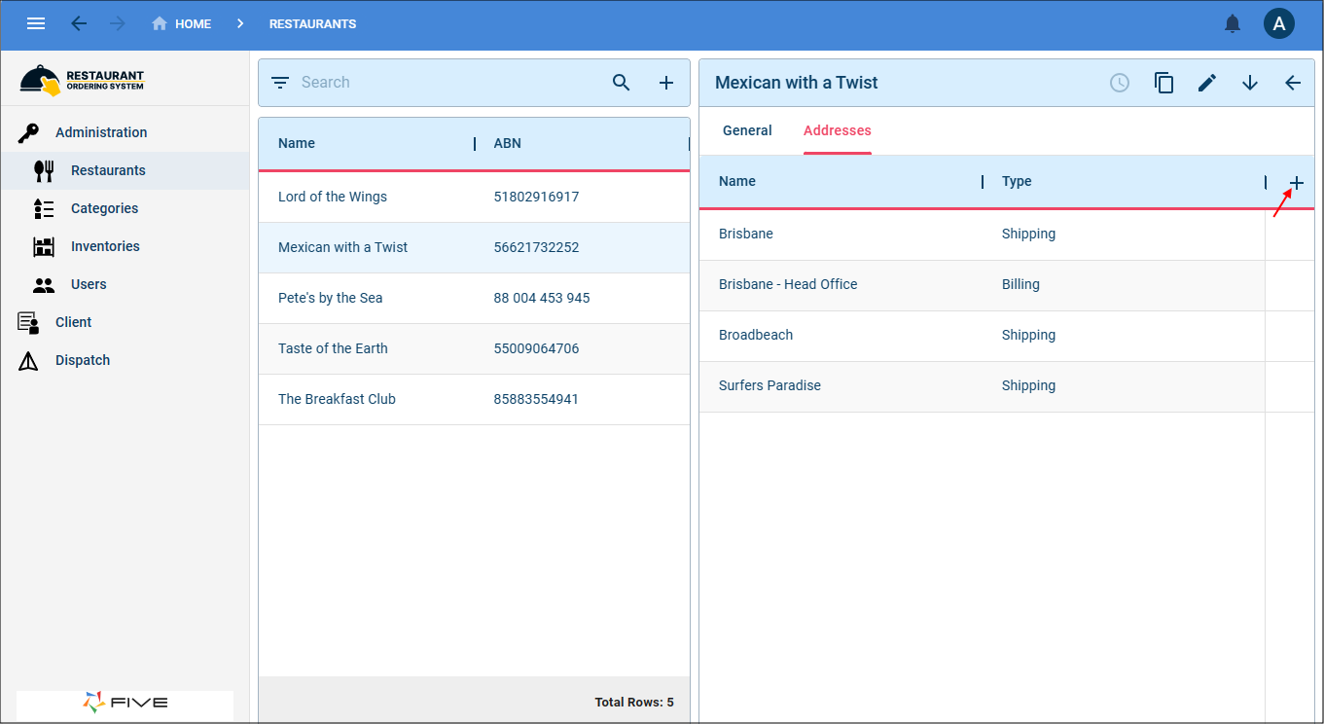This screenshot has height=724, width=1324.
Task: Click the Administration key icon
Action: point(28,132)
